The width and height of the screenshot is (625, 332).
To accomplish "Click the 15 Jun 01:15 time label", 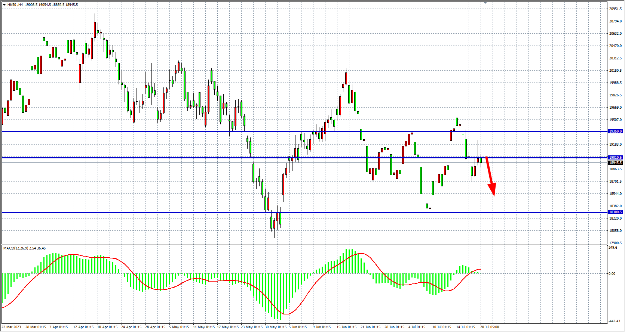I will pyautogui.click(x=346, y=327).
